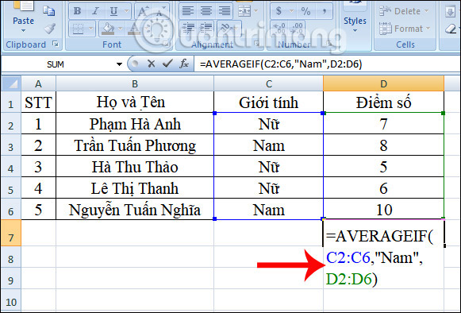
Task: Apply Percent Style format
Action: coord(305,11)
